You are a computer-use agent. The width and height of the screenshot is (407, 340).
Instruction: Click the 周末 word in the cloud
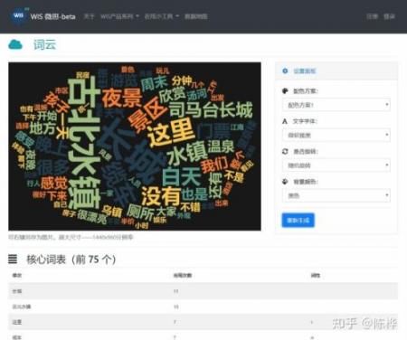coord(155,84)
